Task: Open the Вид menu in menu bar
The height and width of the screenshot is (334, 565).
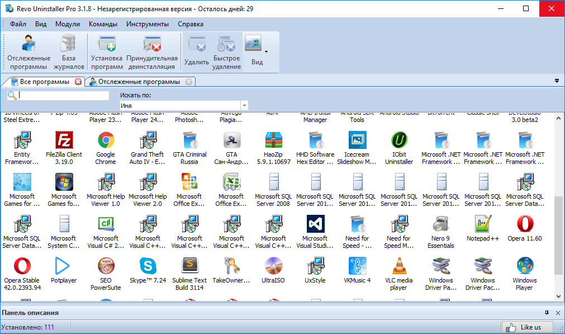Action: pyautogui.click(x=41, y=24)
